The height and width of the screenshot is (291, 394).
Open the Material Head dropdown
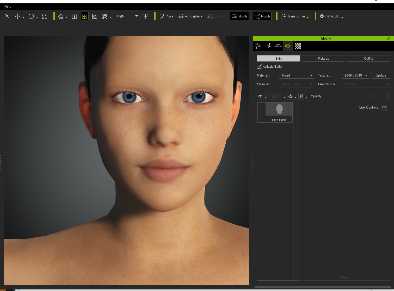(297, 75)
